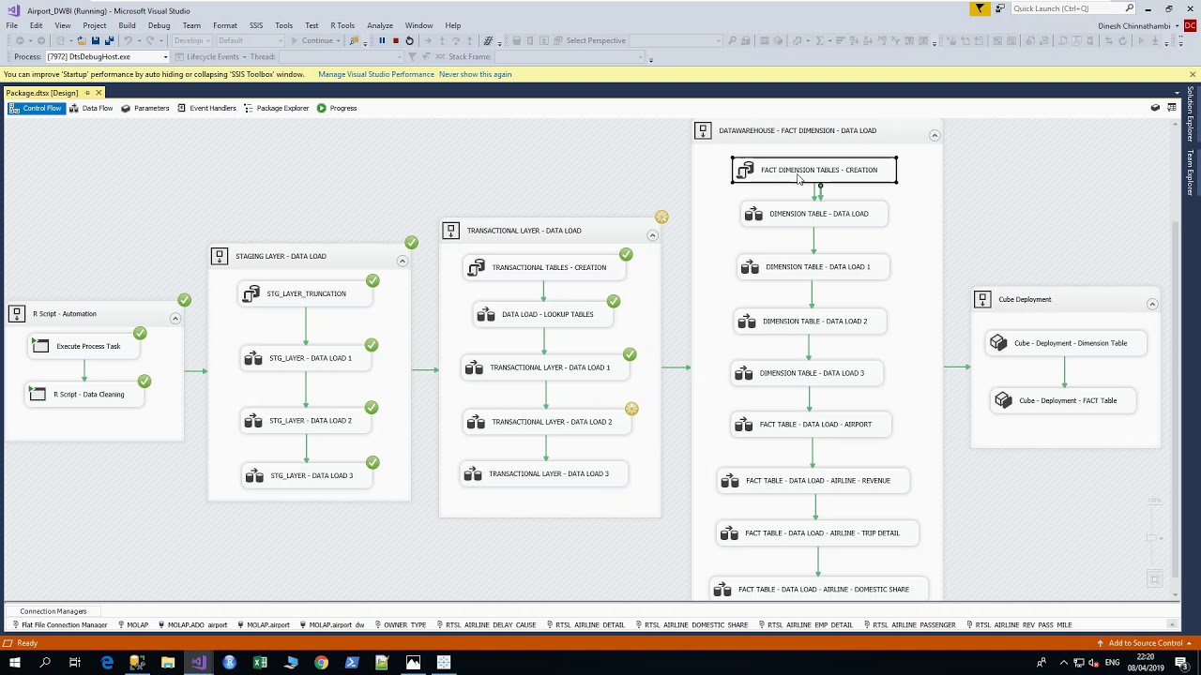Close the yellow performance info bar

click(1193, 74)
